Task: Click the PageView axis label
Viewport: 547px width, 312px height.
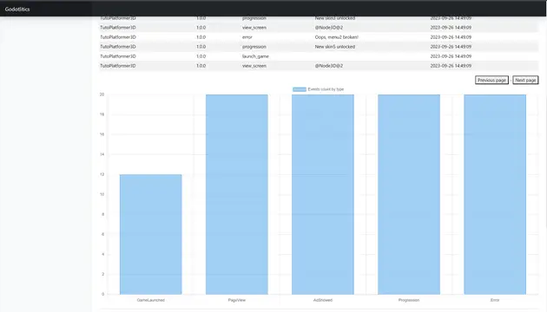Action: (237, 300)
